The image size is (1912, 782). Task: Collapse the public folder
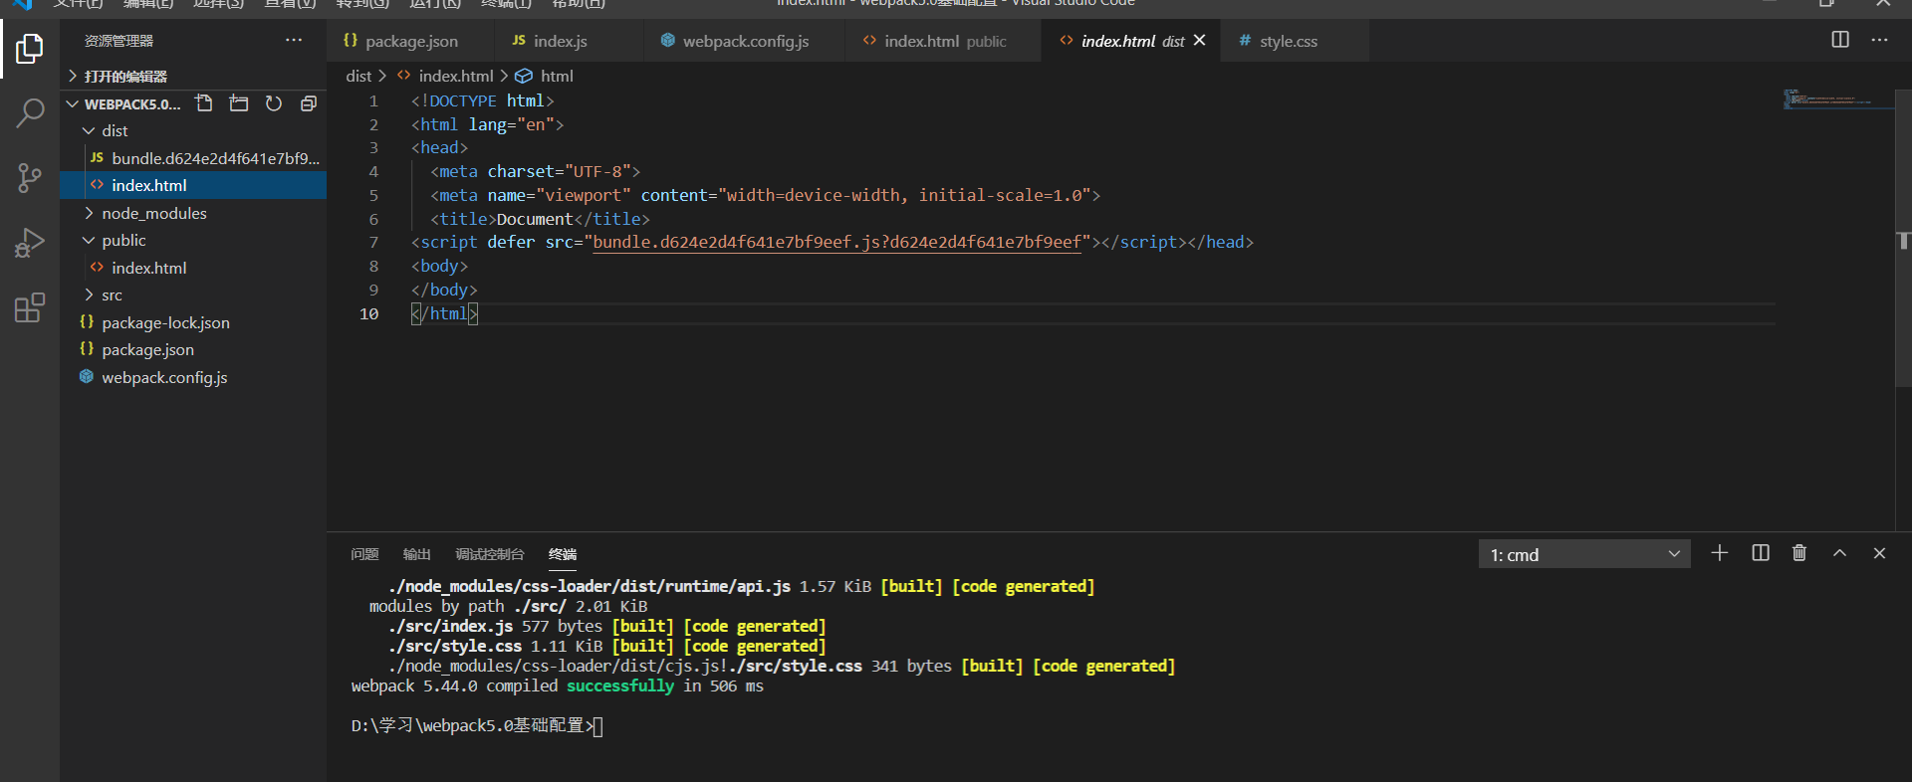coord(193,240)
